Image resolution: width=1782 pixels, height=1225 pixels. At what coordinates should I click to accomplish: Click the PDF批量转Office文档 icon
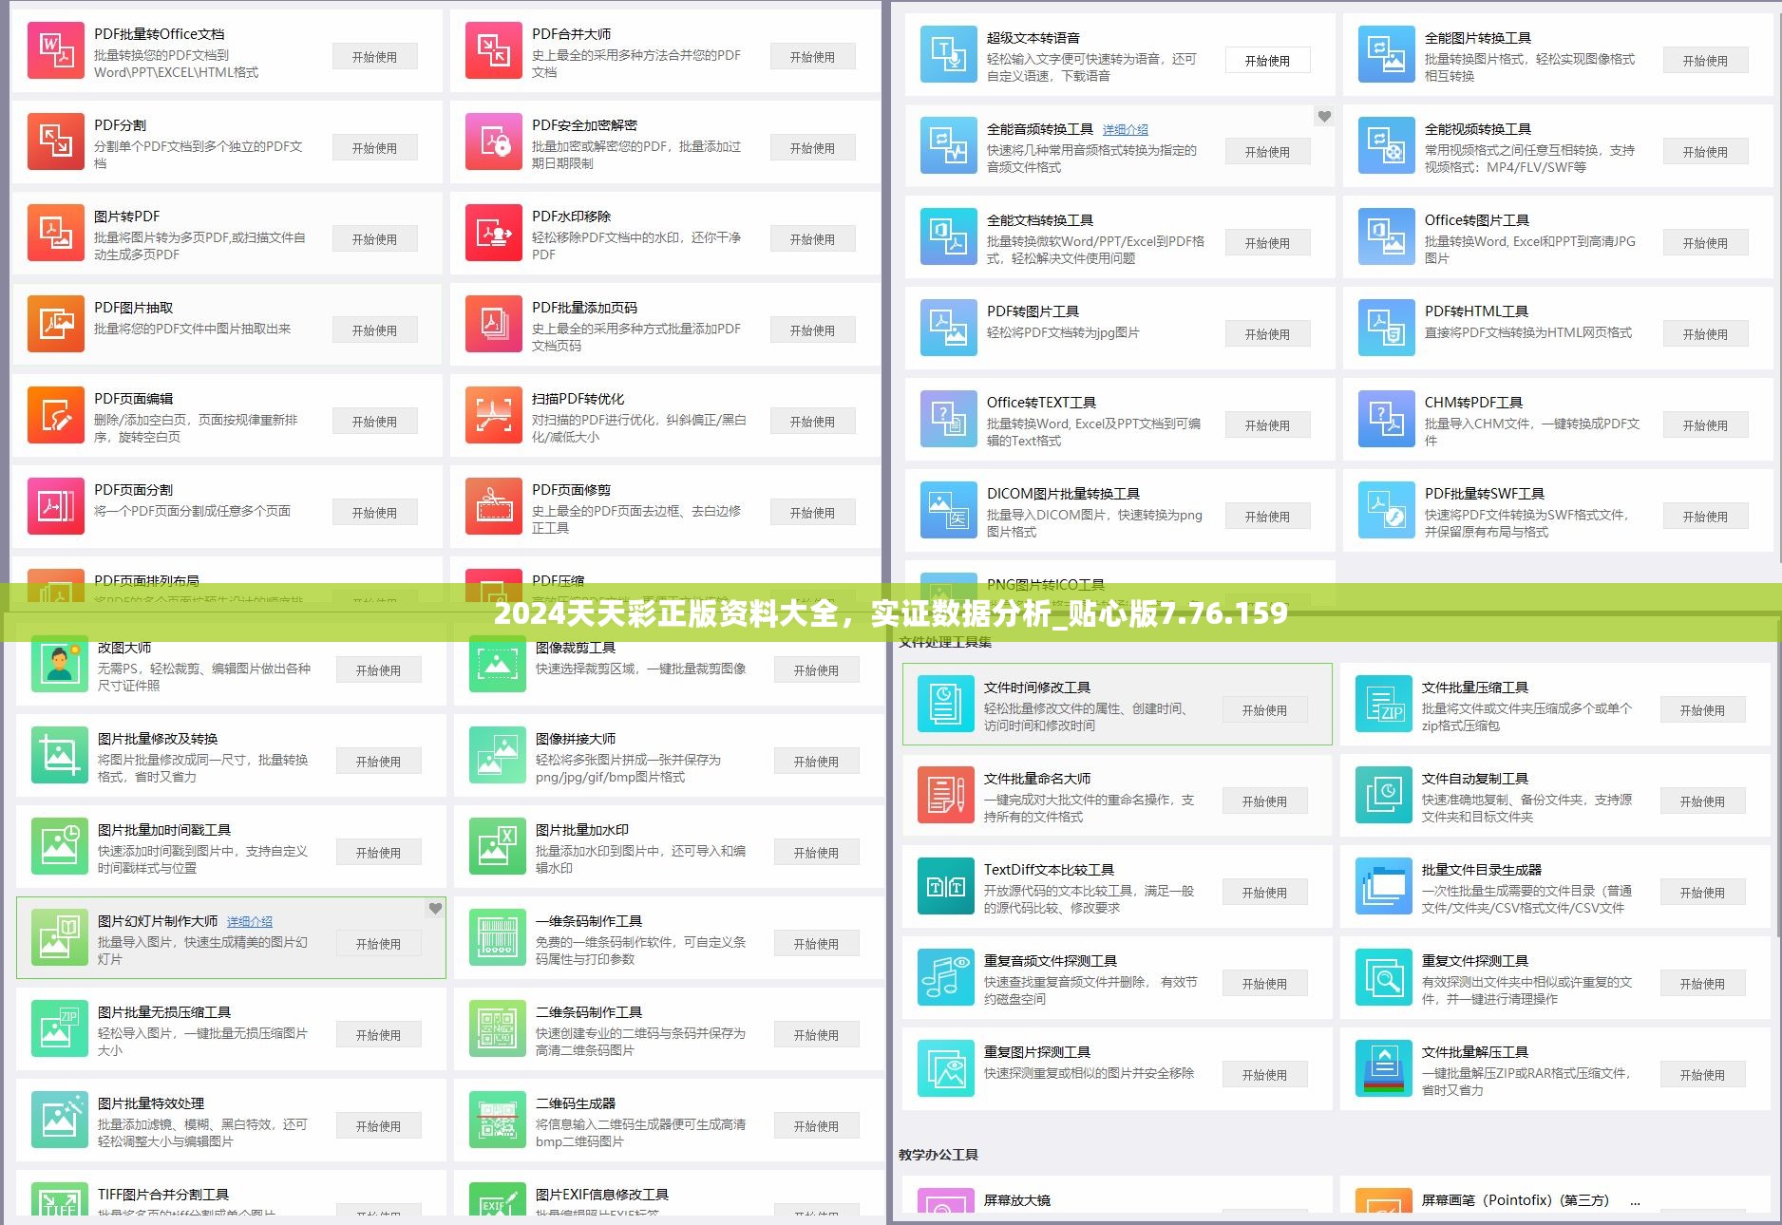(x=56, y=50)
